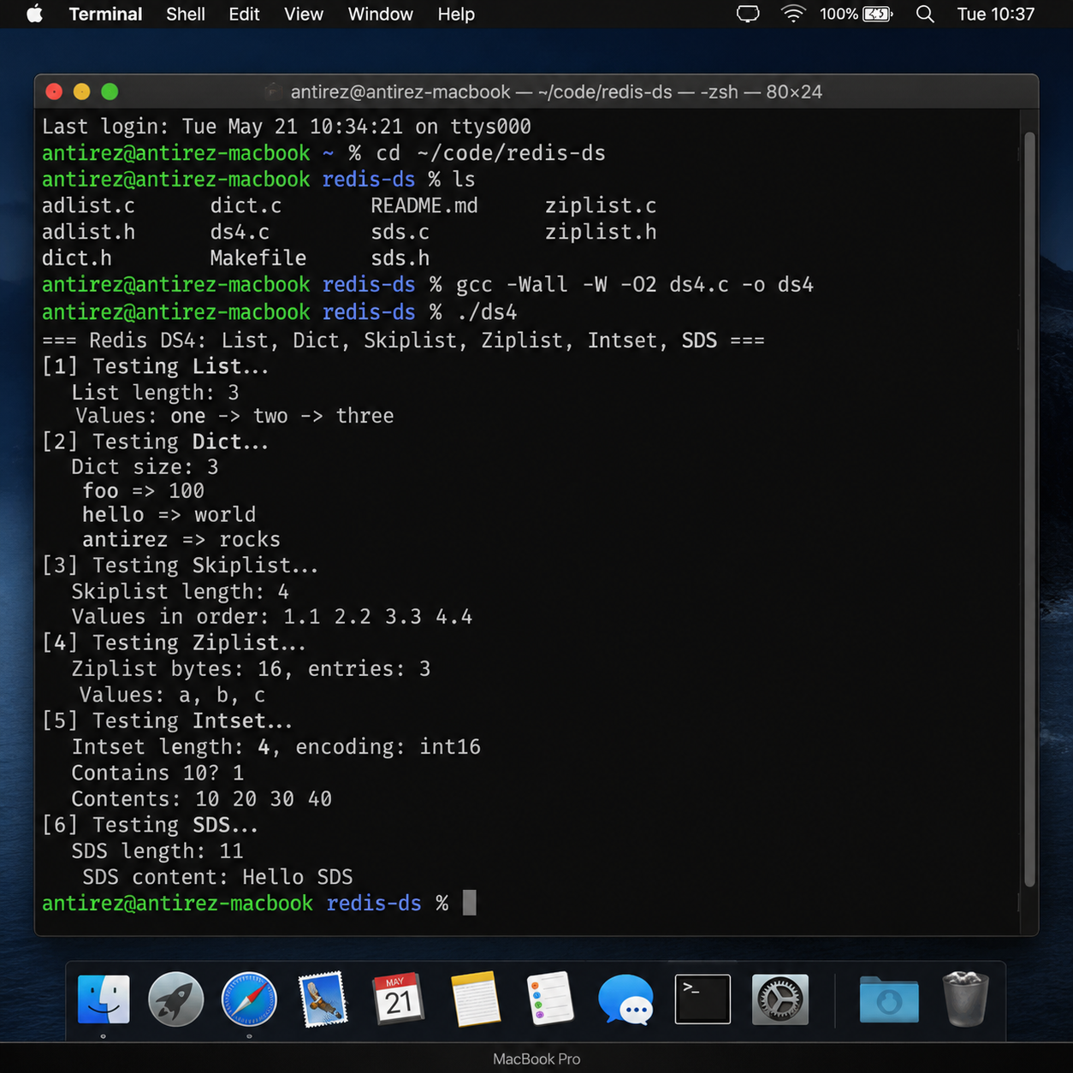1073x1073 pixels.
Task: Click the ./ds4 command line
Action: tap(487, 312)
